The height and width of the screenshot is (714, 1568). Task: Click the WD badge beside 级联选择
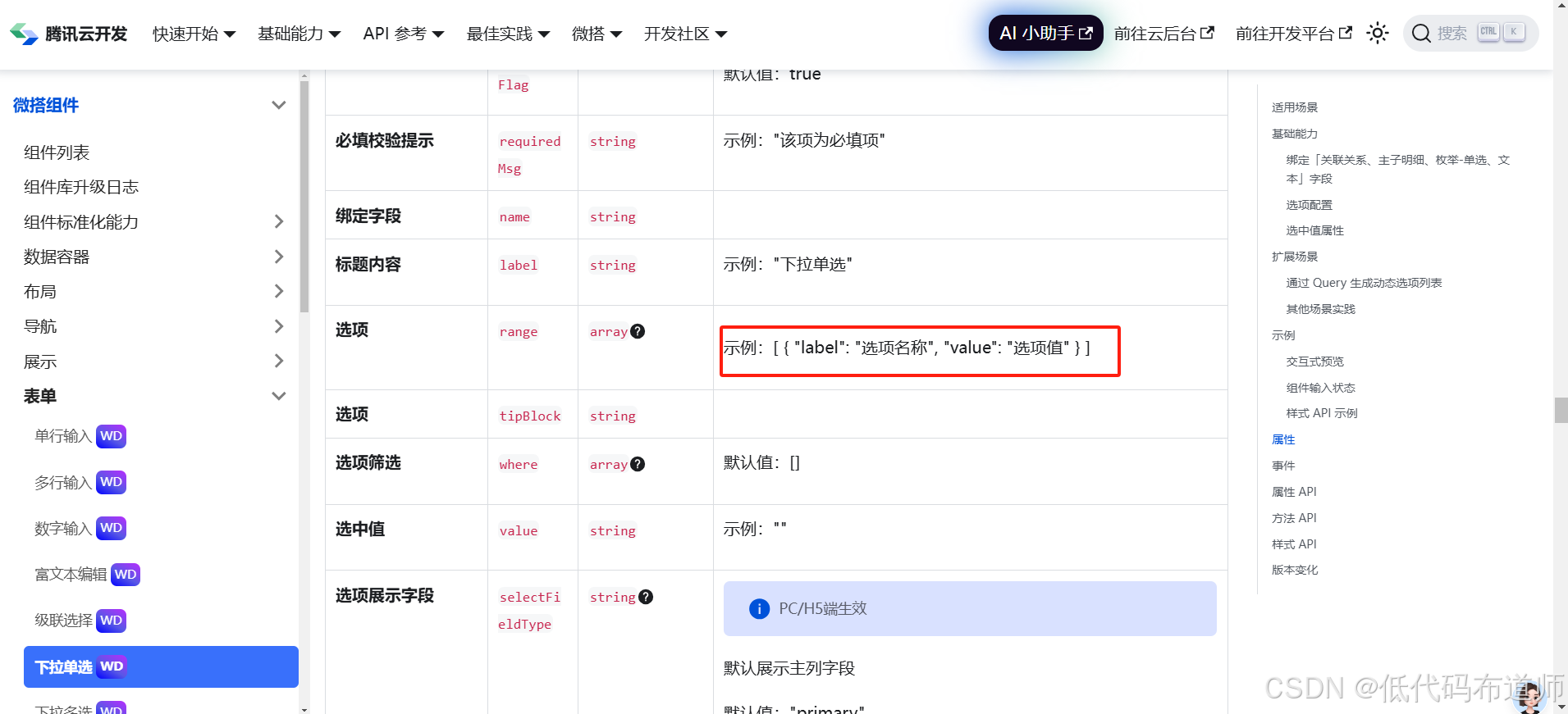[x=111, y=621]
